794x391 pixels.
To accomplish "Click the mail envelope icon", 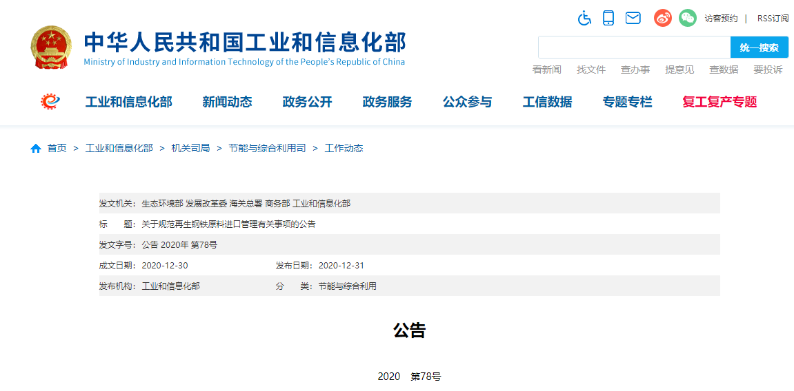I will pos(633,18).
